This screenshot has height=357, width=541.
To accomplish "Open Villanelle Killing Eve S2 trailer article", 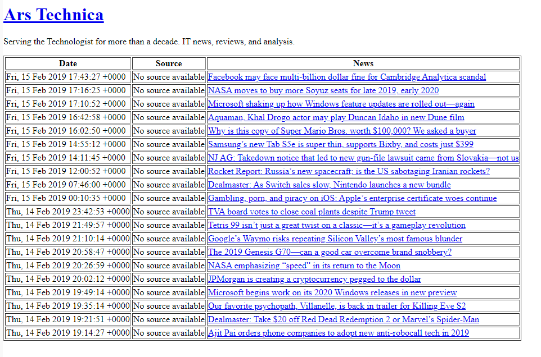I will click(x=337, y=305).
